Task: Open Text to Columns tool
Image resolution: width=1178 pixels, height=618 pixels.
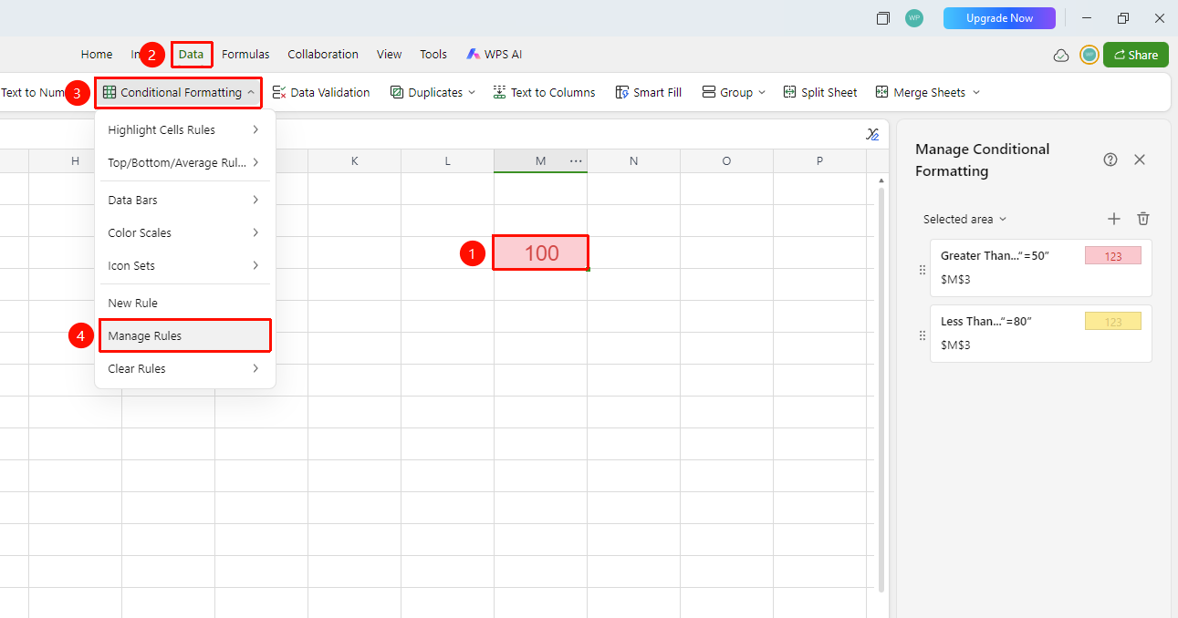Action: click(x=544, y=92)
